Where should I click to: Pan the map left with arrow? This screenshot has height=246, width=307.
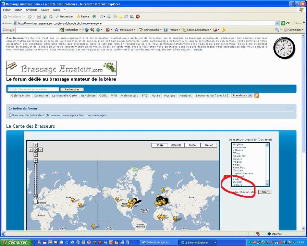point(31,150)
